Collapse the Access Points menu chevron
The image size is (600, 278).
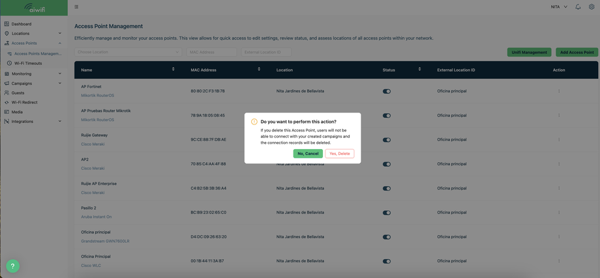click(60, 43)
